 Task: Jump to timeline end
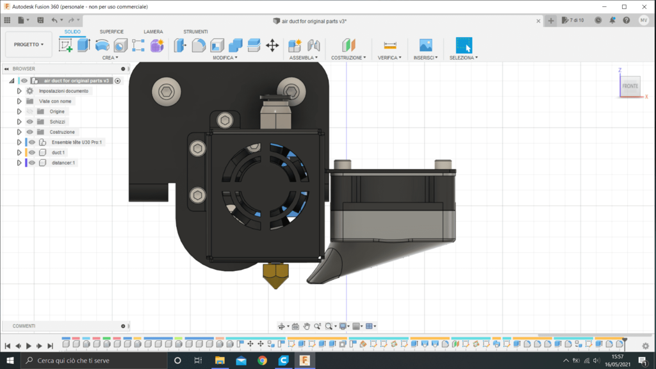(x=50, y=346)
